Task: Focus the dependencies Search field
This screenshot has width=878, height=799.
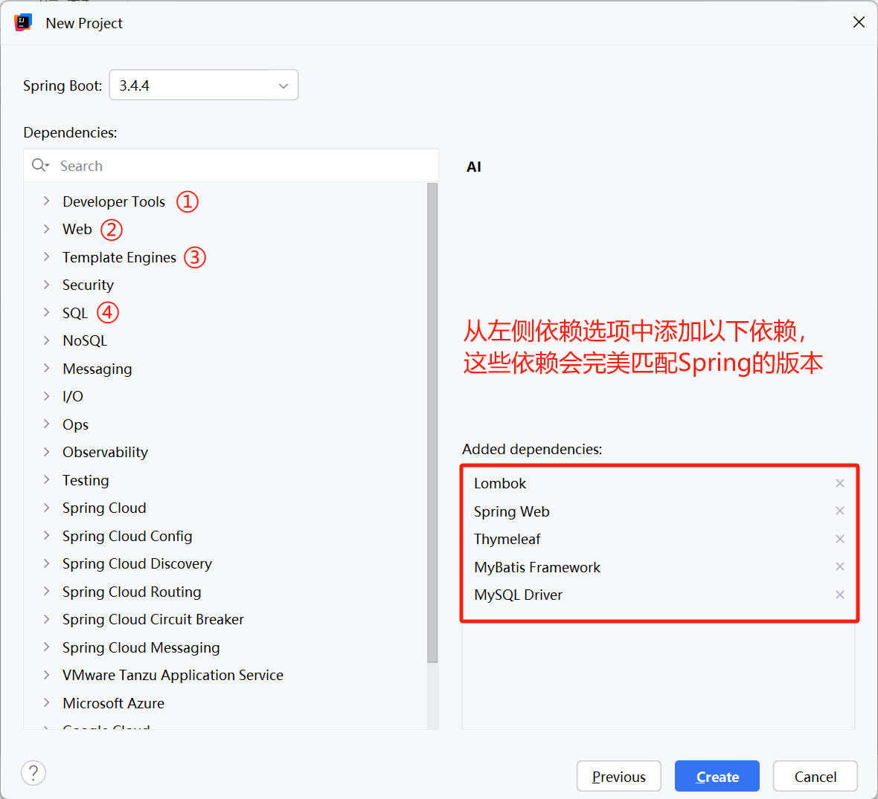Action: coord(231,166)
